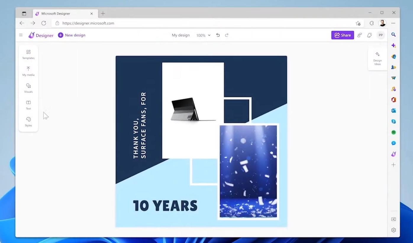Start a New design

click(71, 35)
